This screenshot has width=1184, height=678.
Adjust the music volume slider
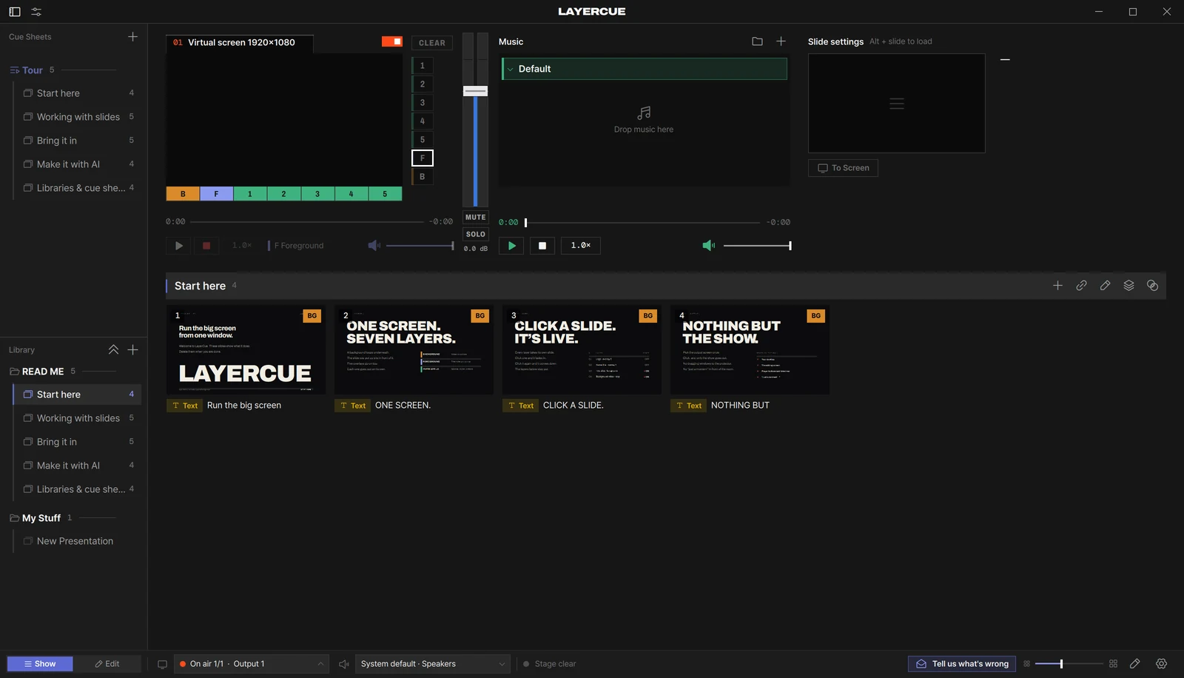[757, 246]
